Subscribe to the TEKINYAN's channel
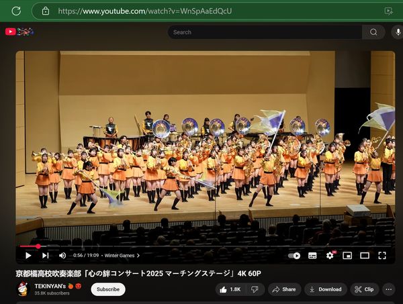The image size is (403, 304). [x=108, y=289]
